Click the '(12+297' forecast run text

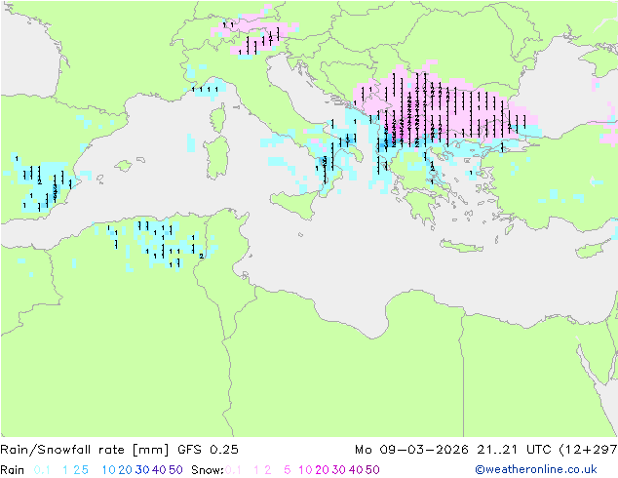point(588,450)
